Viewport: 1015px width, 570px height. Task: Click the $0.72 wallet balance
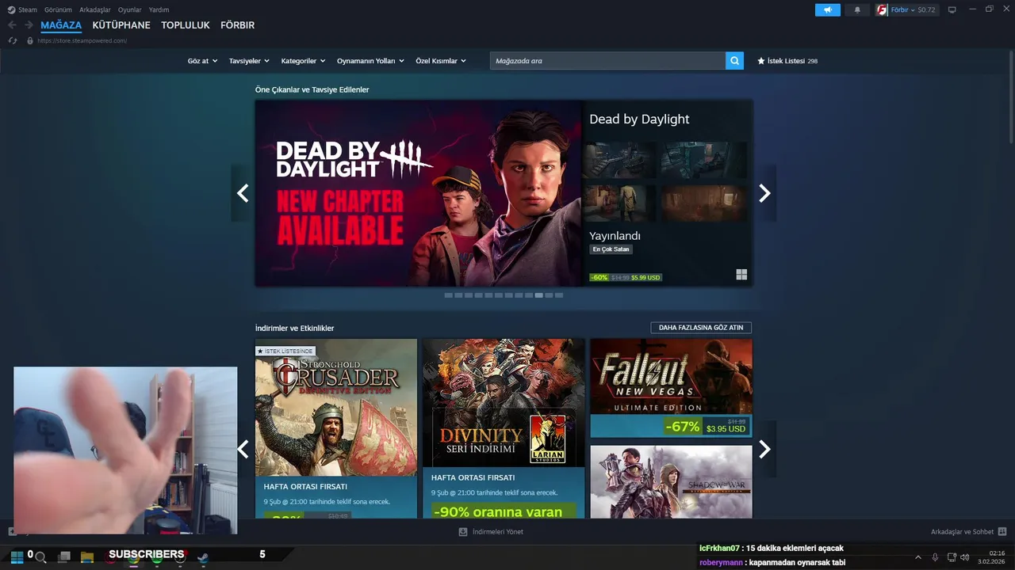(x=926, y=10)
